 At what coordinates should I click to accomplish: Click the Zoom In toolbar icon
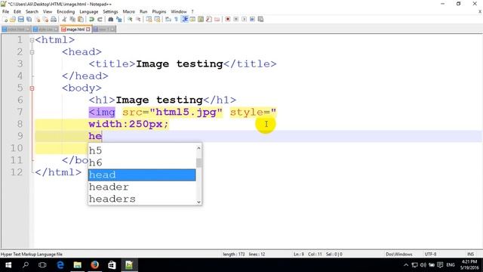coord(129,19)
